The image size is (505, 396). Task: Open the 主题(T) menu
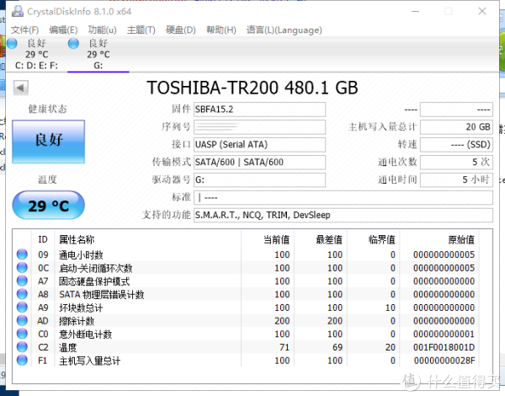coord(141,30)
